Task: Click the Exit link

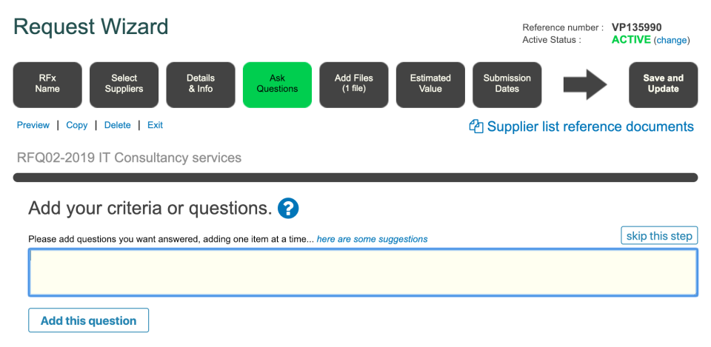Action: coord(155,125)
